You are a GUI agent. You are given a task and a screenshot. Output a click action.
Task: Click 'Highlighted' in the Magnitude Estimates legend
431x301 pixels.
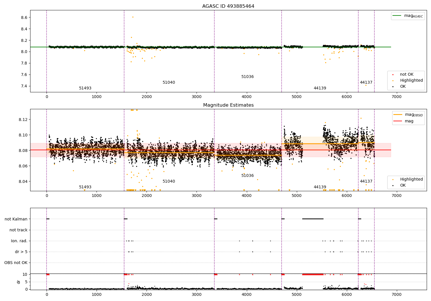pyautogui.click(x=411, y=179)
